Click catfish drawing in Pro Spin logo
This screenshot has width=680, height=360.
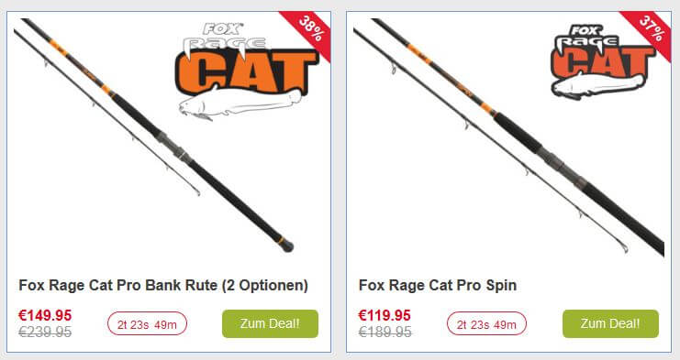tap(598, 86)
